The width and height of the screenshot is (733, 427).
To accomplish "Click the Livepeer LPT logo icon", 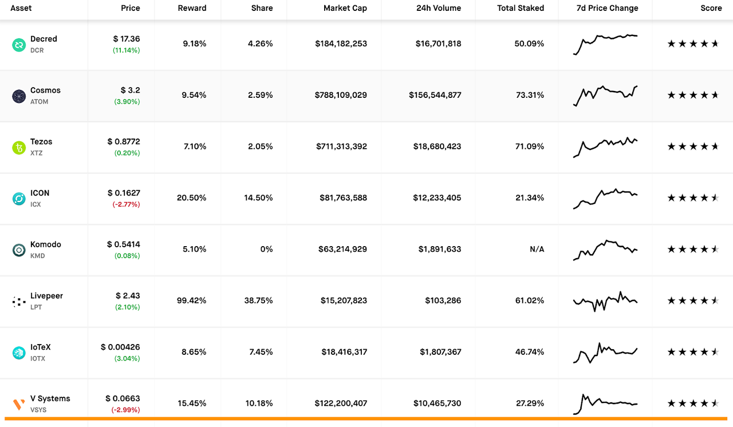I will pos(19,302).
